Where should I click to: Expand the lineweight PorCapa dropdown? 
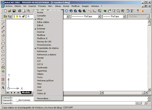[124, 16]
